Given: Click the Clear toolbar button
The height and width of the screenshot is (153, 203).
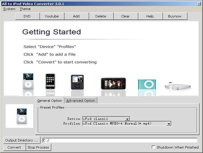Looking at the screenshot, I should tap(125, 16).
